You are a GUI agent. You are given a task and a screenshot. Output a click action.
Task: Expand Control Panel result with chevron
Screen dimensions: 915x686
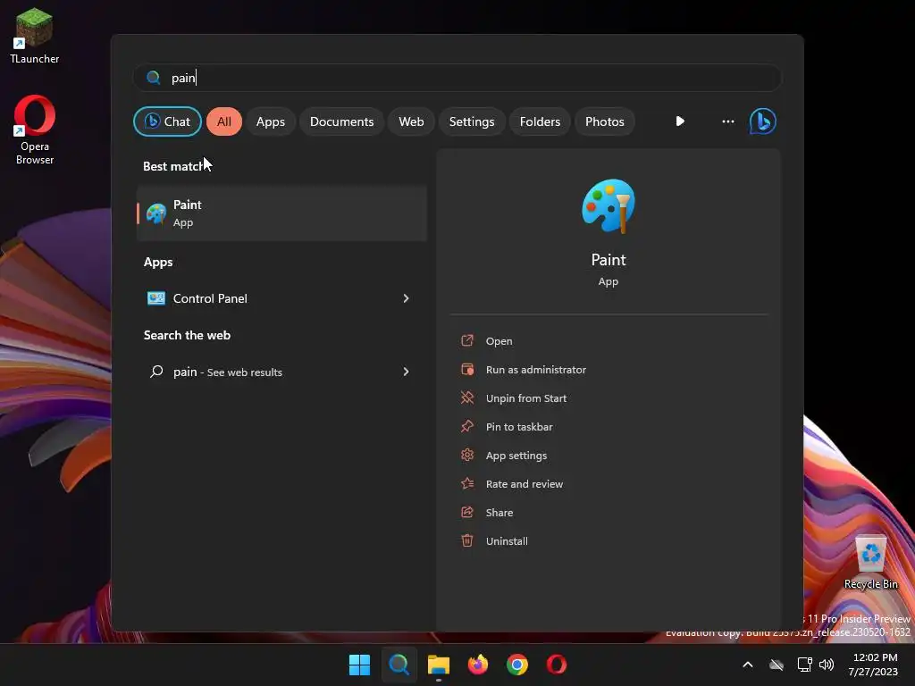coord(407,298)
